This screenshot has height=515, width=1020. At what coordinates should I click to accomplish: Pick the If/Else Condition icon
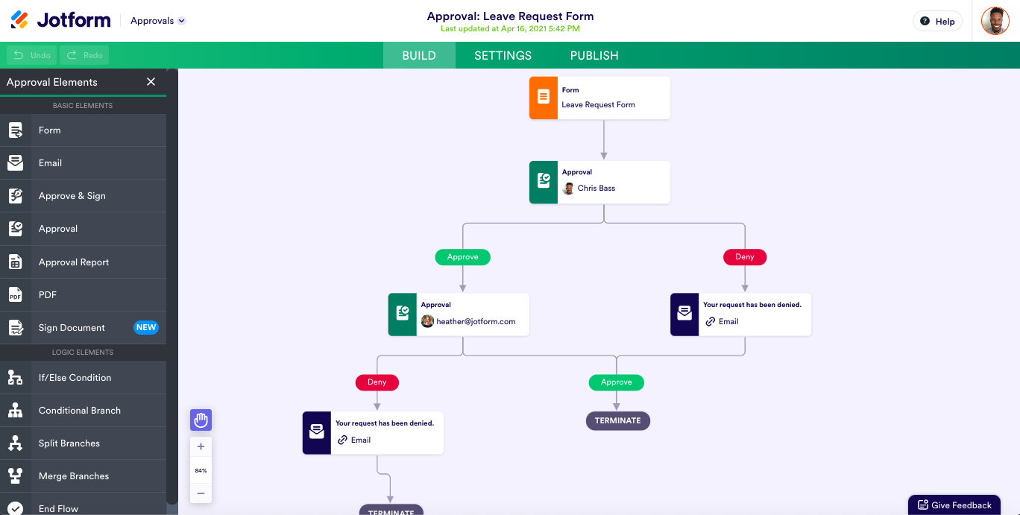pos(15,378)
